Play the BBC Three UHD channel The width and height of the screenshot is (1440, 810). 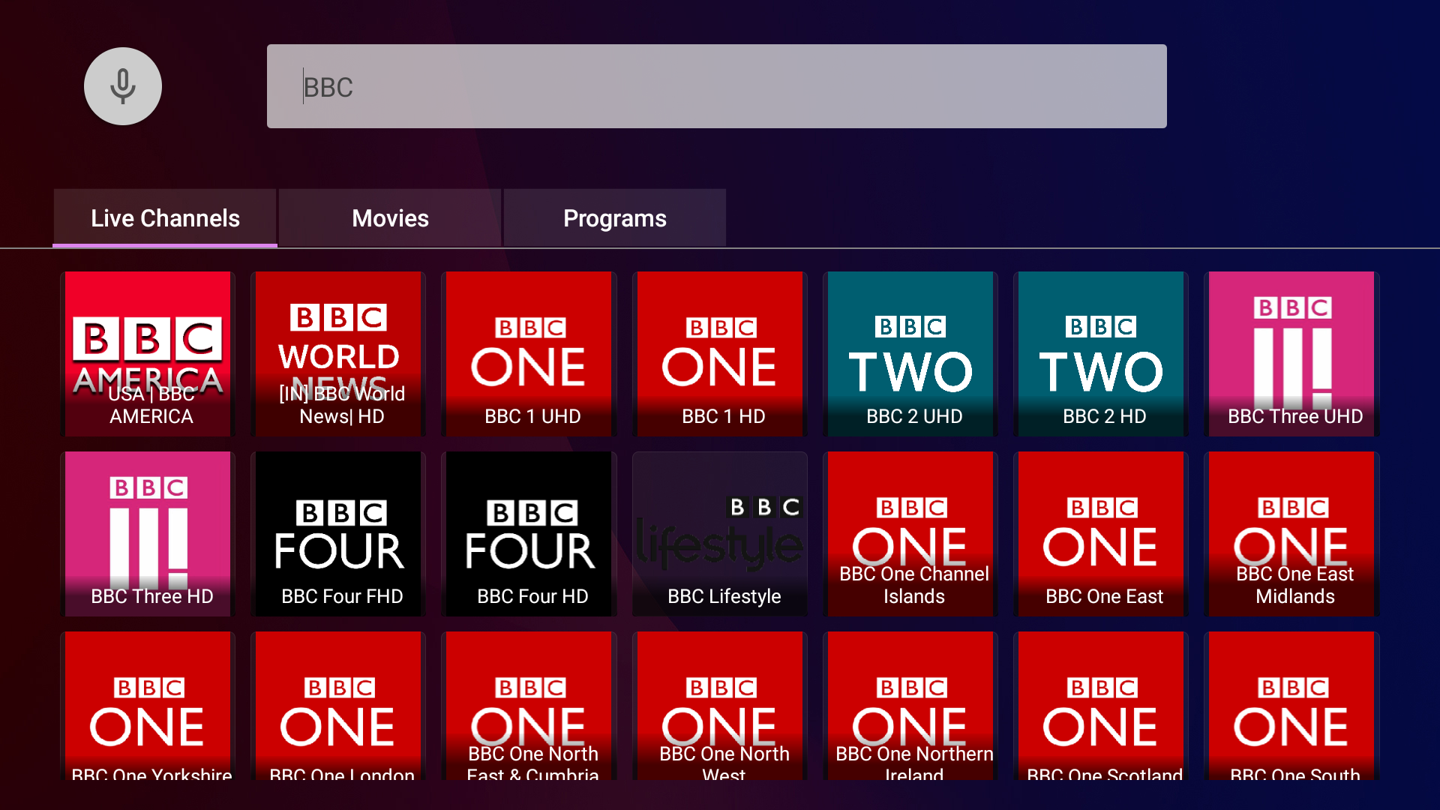(1291, 354)
